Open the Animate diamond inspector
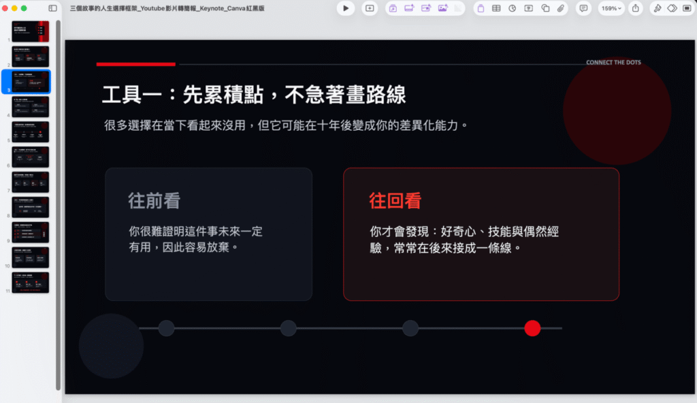Viewport: 697px width, 403px height. [x=672, y=8]
